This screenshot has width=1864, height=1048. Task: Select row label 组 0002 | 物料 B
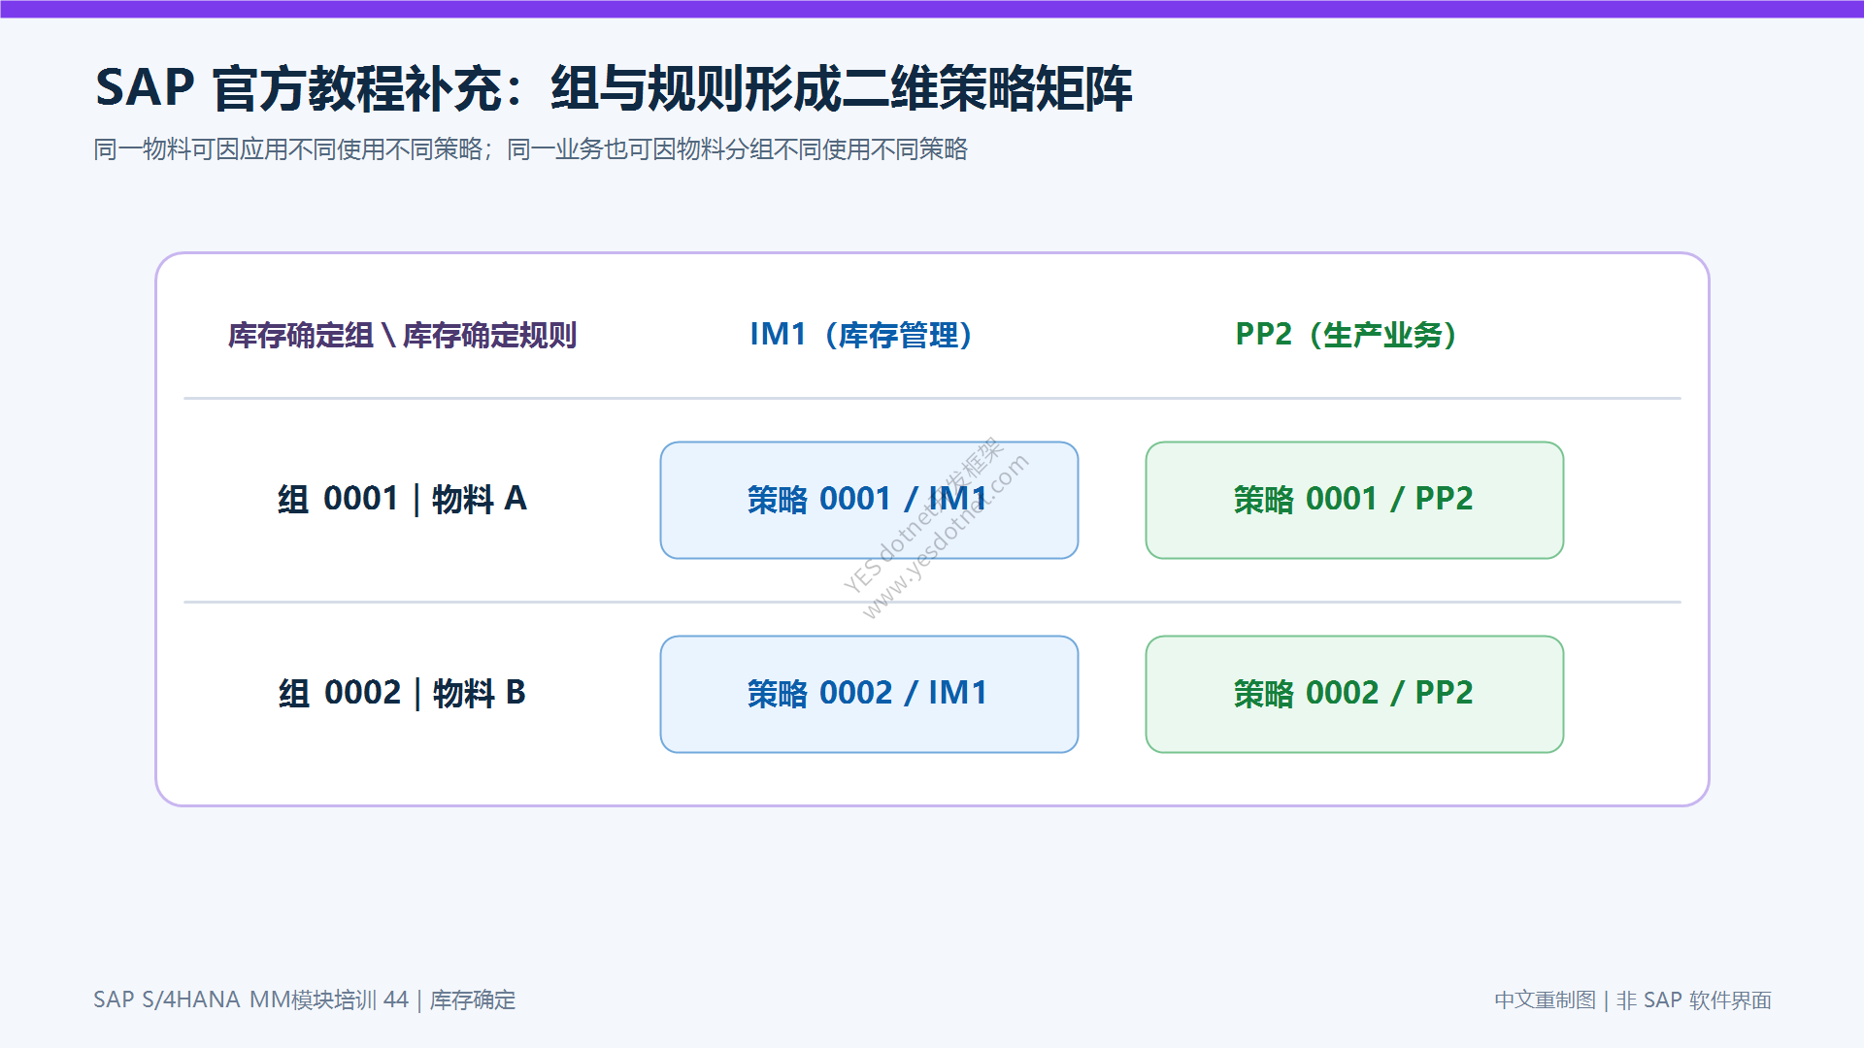(x=402, y=694)
